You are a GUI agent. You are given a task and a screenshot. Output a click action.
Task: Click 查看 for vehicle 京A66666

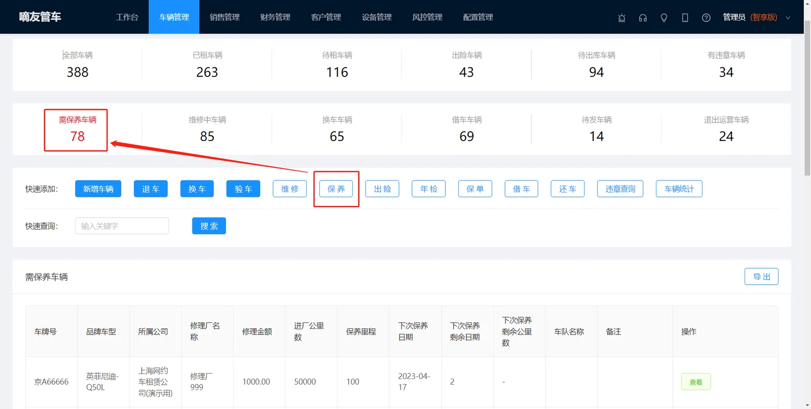[696, 382]
